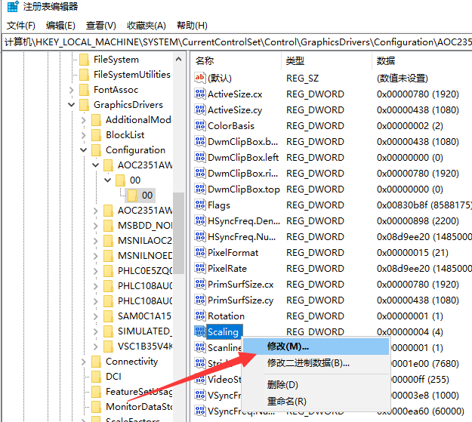Select 删除(D) in the context menu
The width and height of the screenshot is (472, 422).
tap(282, 385)
